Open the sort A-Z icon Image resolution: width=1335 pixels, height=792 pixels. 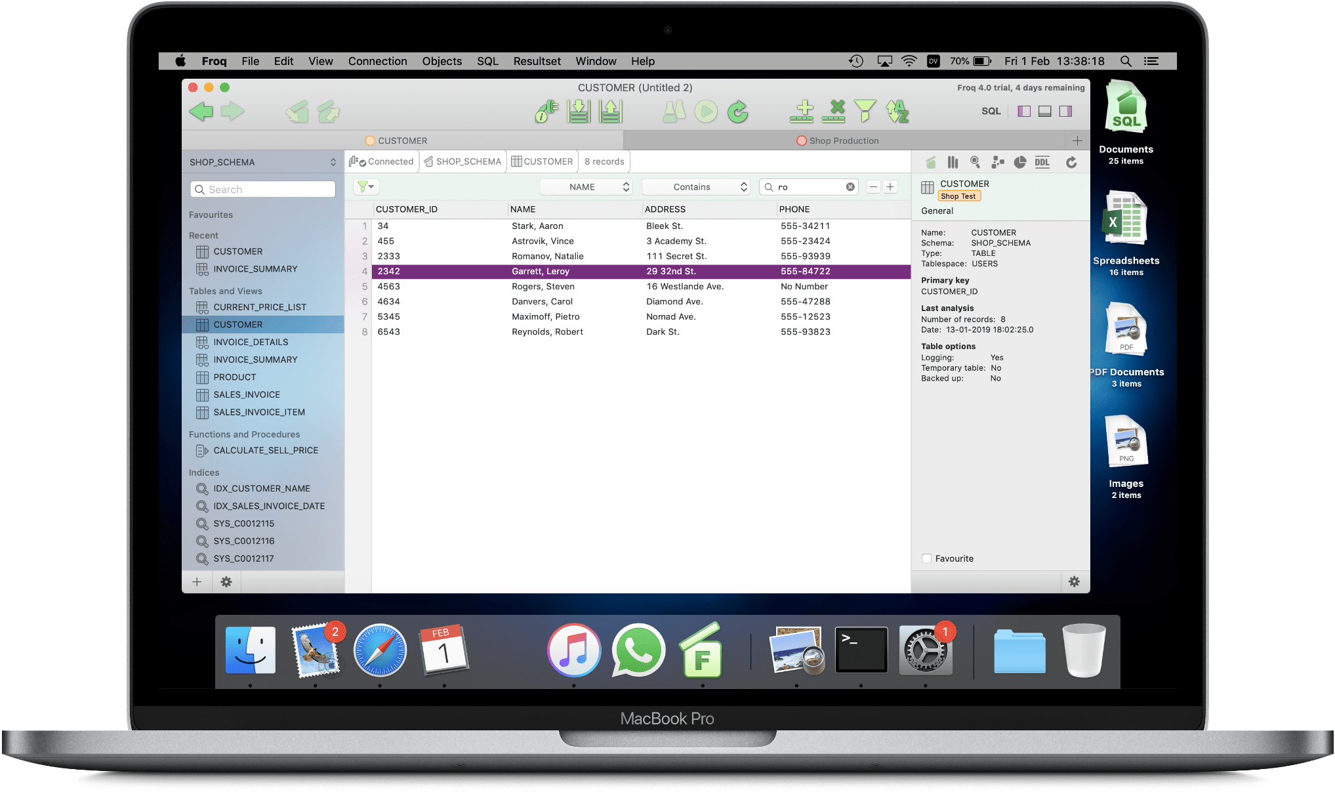897,112
